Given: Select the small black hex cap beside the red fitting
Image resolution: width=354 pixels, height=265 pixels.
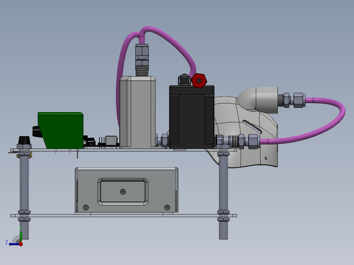Looking at the screenshot, I should click(184, 80).
